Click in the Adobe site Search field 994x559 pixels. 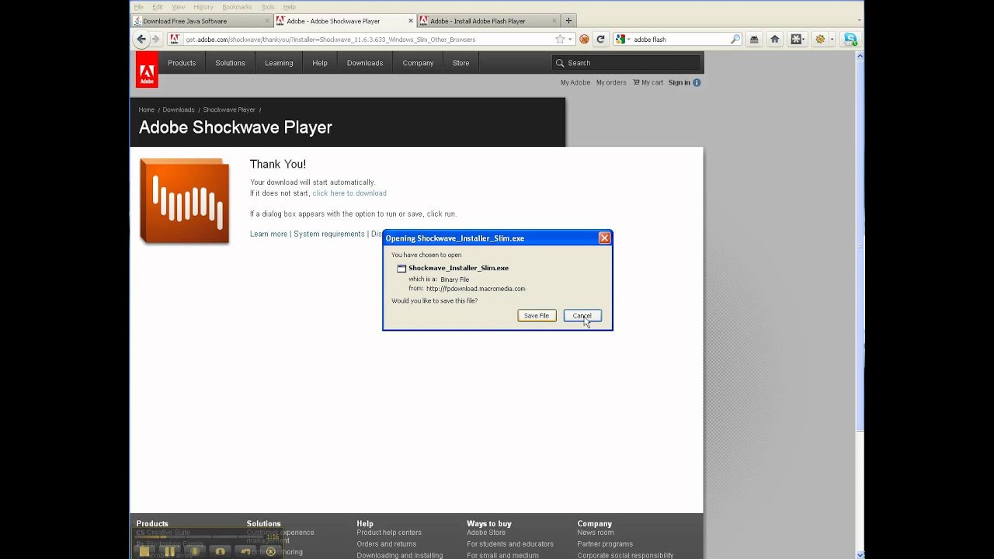(x=626, y=63)
